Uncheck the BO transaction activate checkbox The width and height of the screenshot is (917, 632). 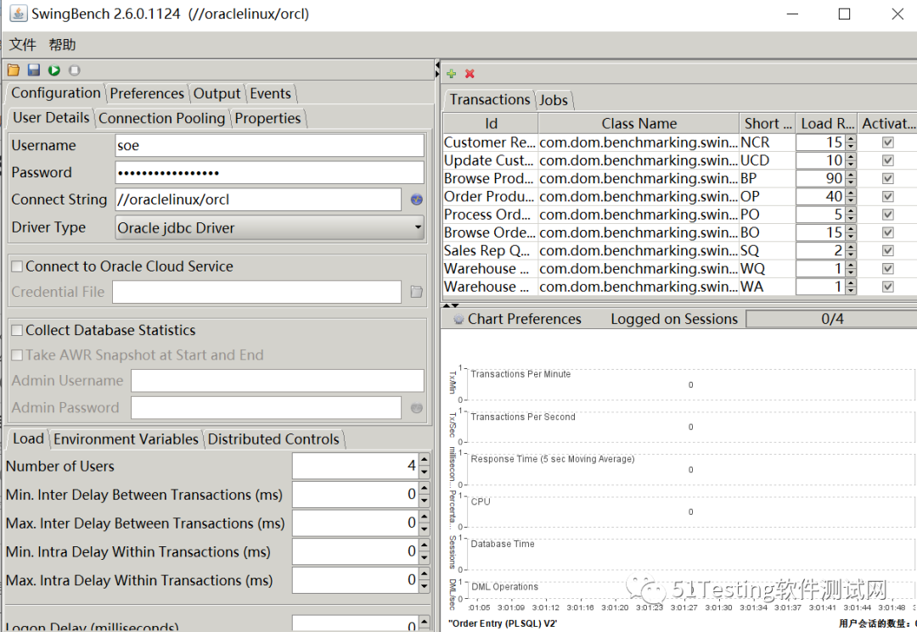pos(888,232)
